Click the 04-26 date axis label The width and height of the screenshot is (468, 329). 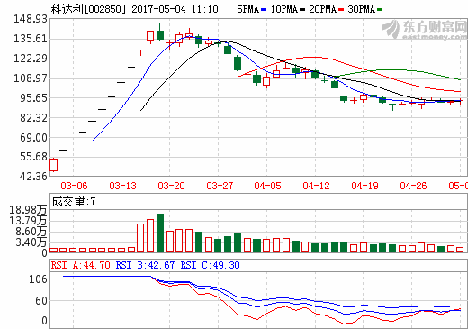click(x=413, y=186)
